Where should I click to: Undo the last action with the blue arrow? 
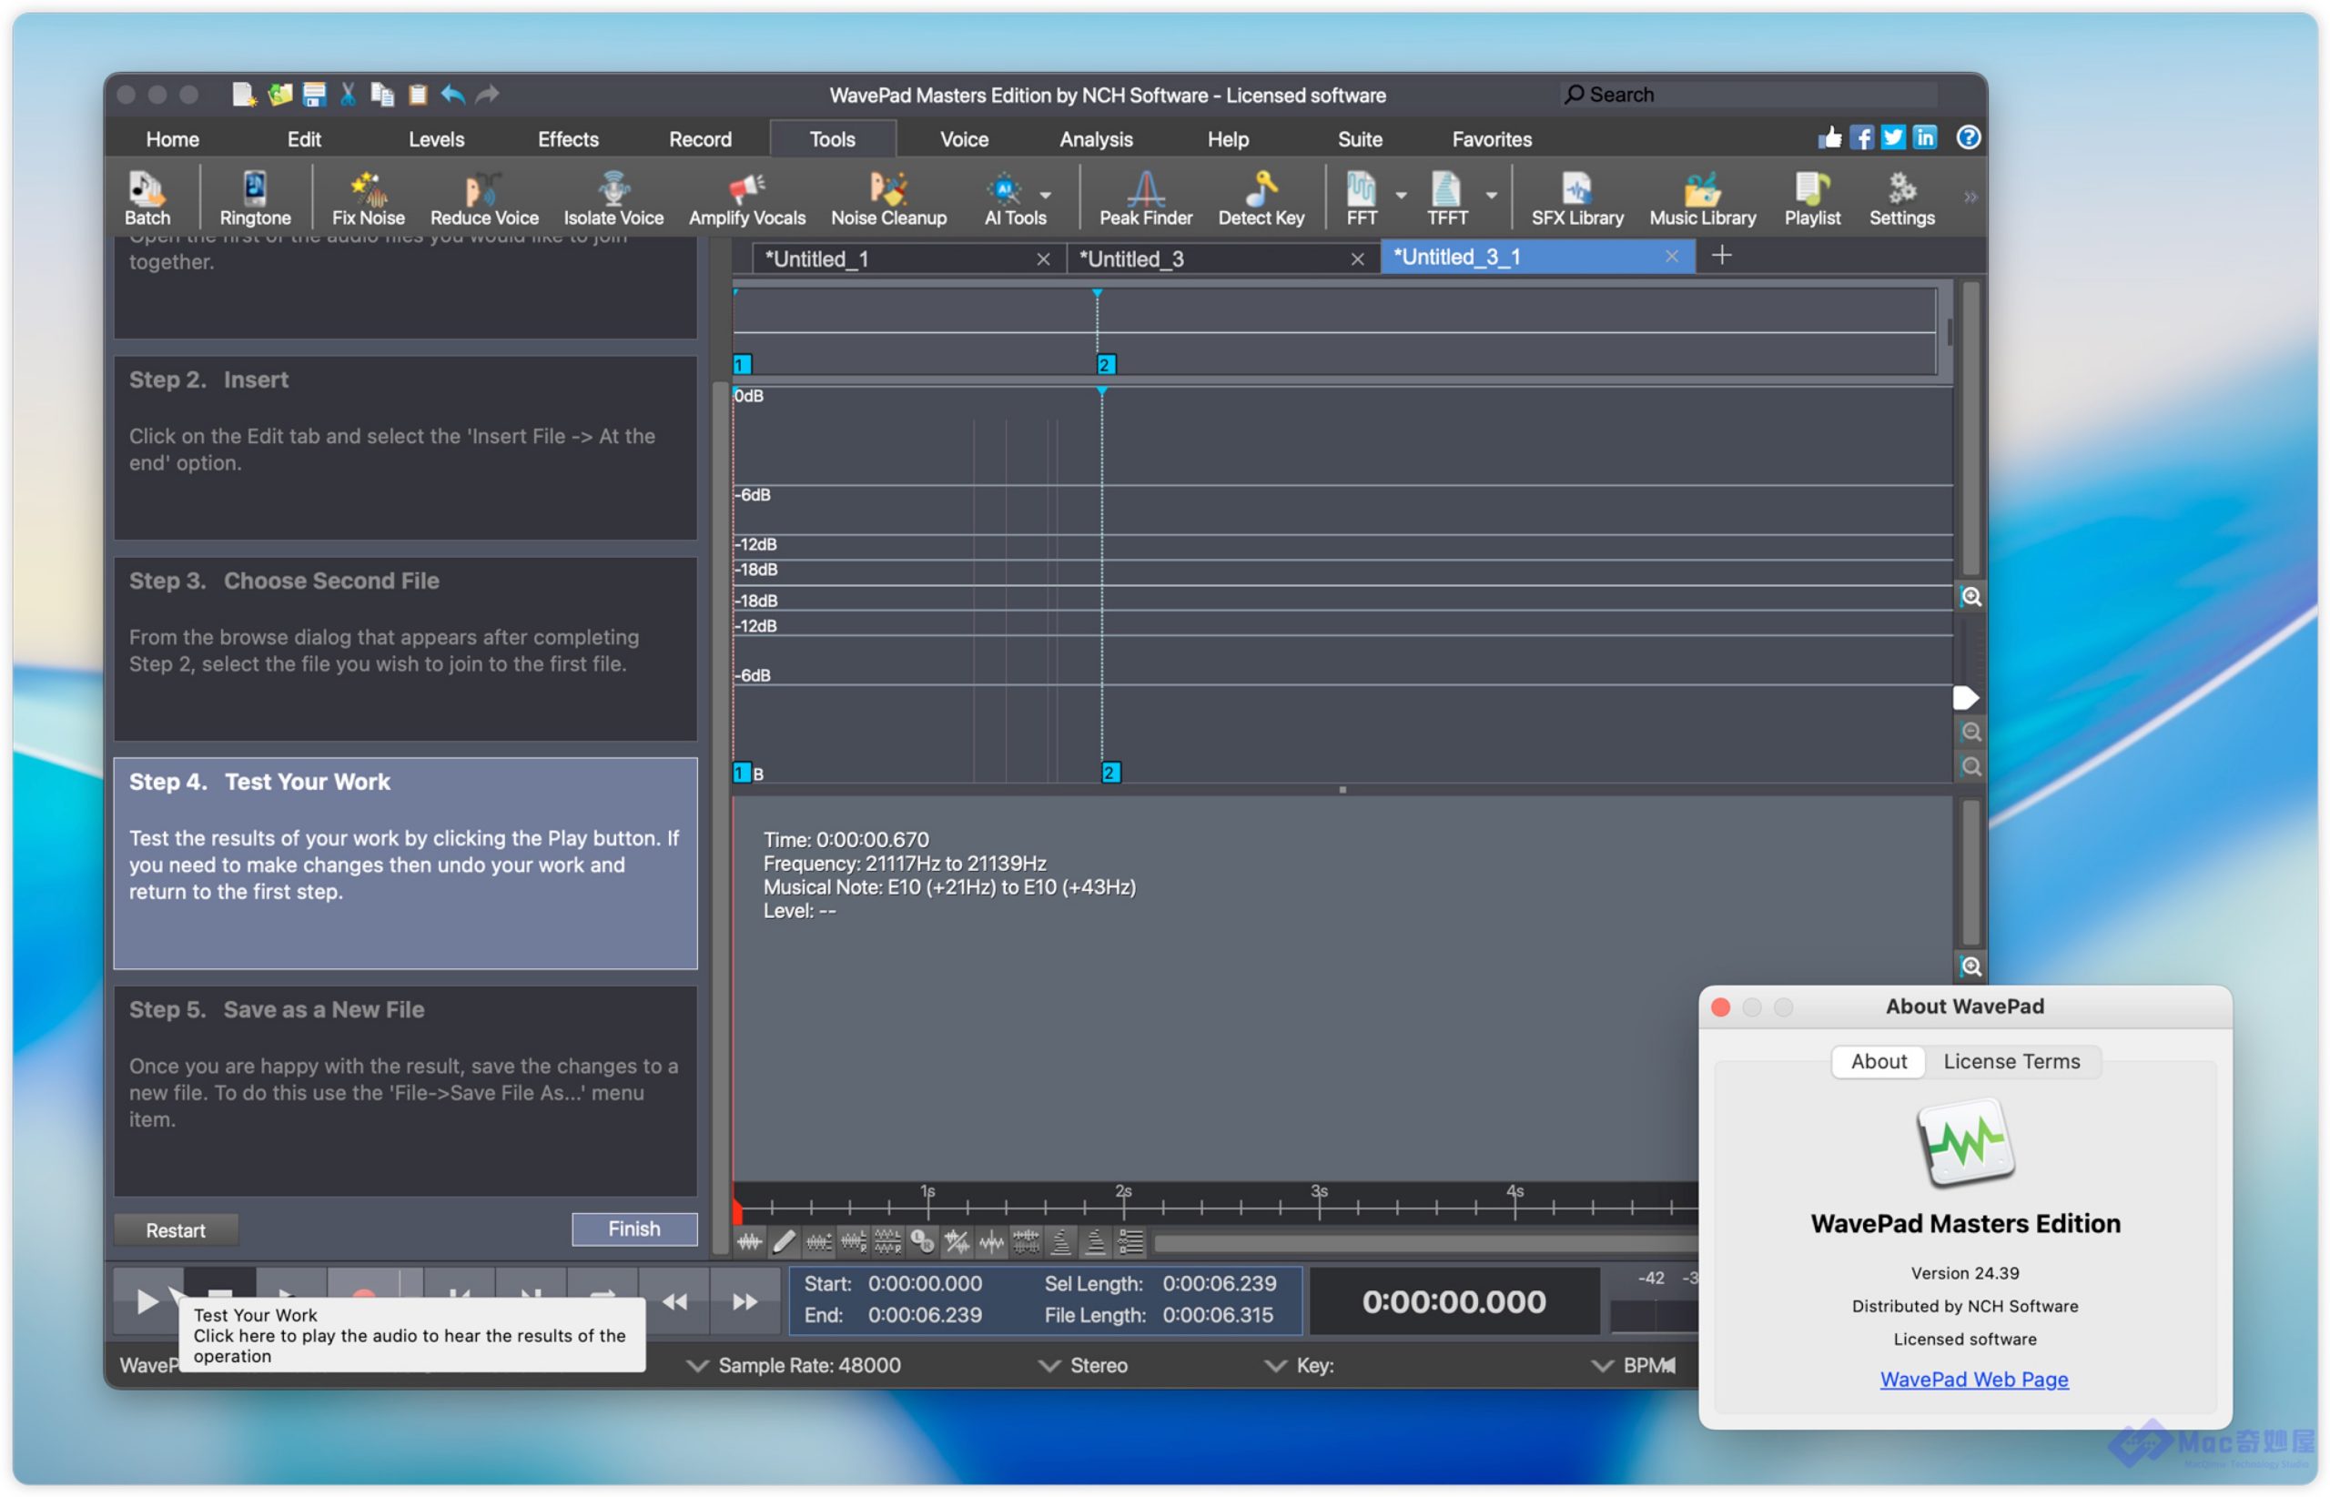click(452, 95)
